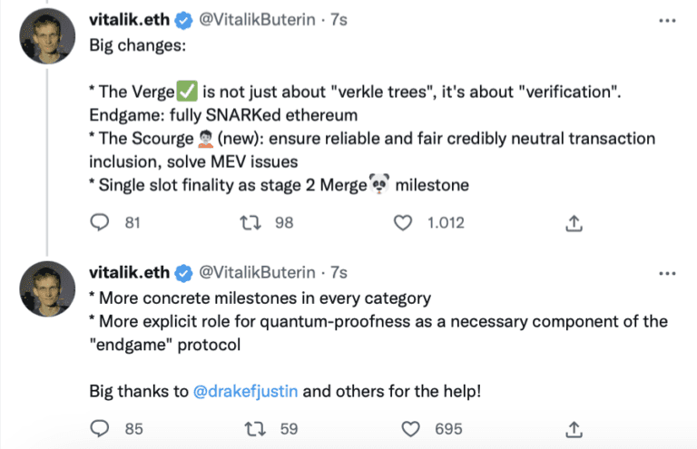Viewport: 697px width, 449px height.
Task: Like the "More concrete milestones" tweet
Action: click(411, 428)
